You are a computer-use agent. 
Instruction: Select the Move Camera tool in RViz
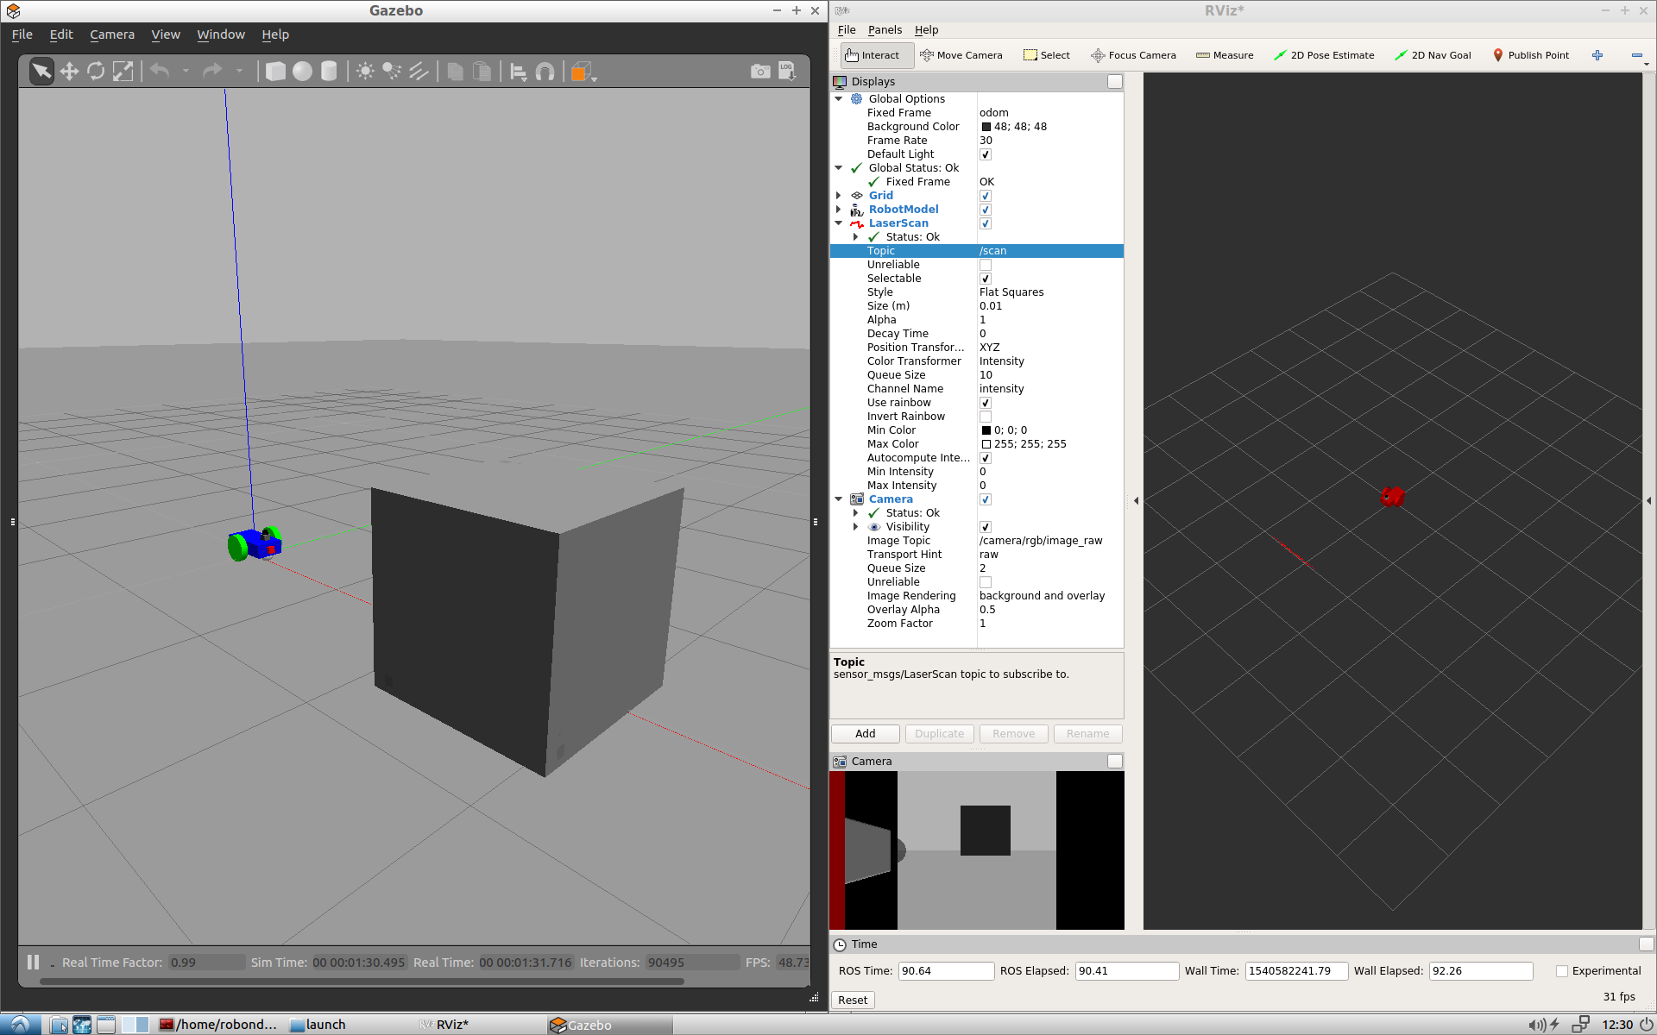coord(961,55)
